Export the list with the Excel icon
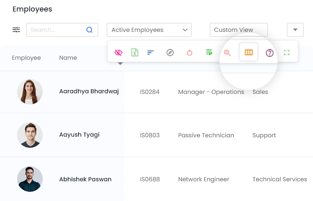Viewport: 313px width, 201px height. [134, 53]
